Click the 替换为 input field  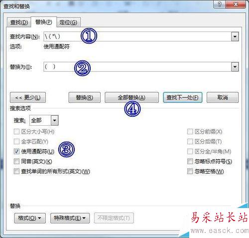tap(137, 67)
